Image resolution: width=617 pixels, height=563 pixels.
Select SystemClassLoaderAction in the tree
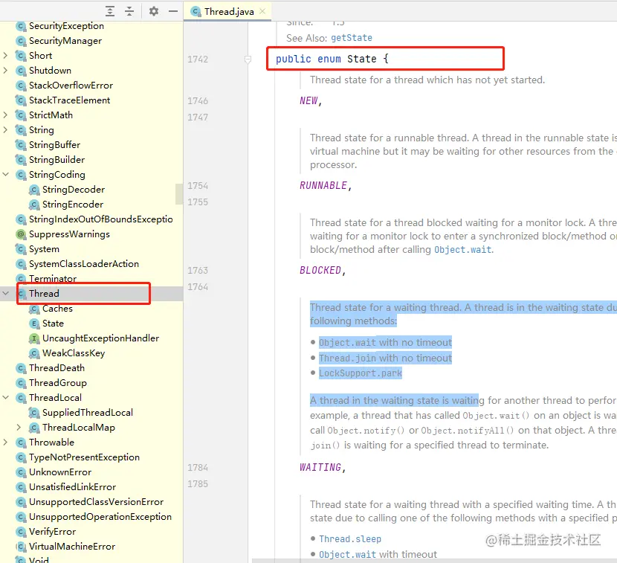pyautogui.click(x=84, y=264)
